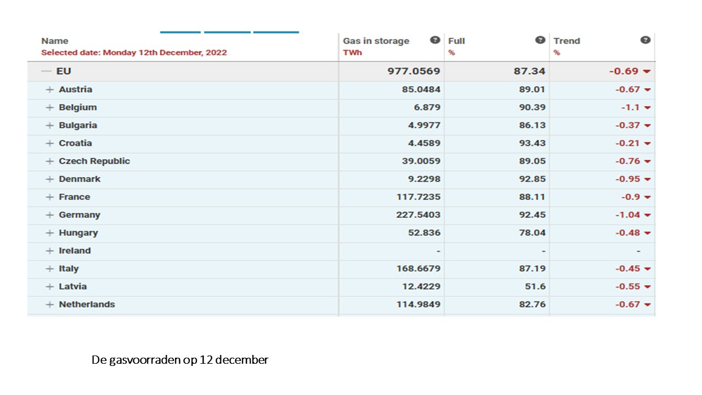Click the Trend column header

pos(567,41)
